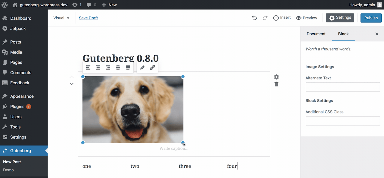Switch to the Document tab
The image size is (384, 178).
tap(316, 34)
